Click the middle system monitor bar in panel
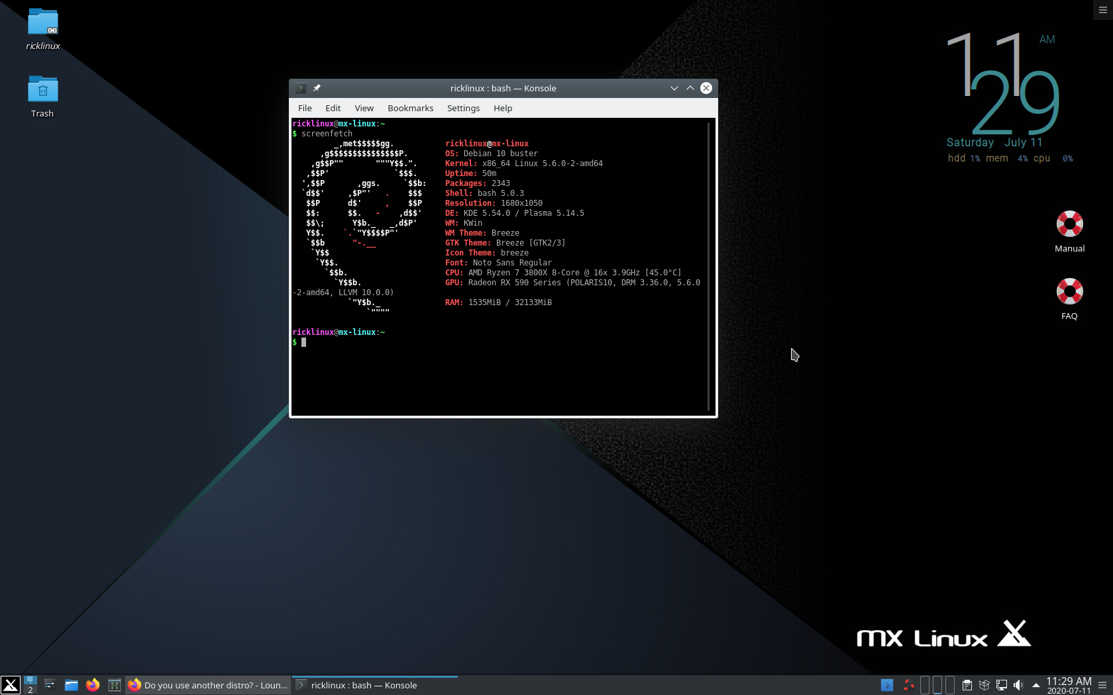The image size is (1113, 695). pyautogui.click(x=937, y=685)
